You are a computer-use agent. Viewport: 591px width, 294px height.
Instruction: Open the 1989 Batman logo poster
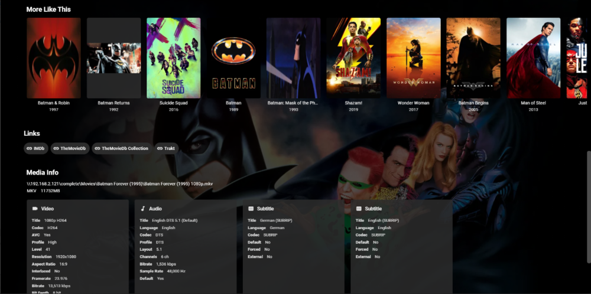pyautogui.click(x=233, y=58)
